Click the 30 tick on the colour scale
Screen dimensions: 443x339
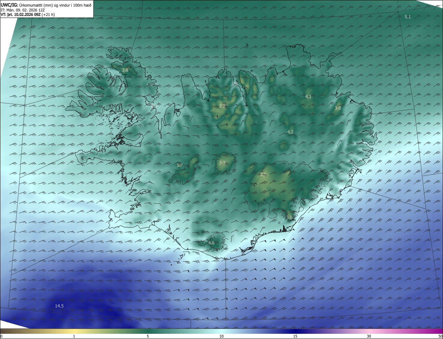[x=369, y=336]
